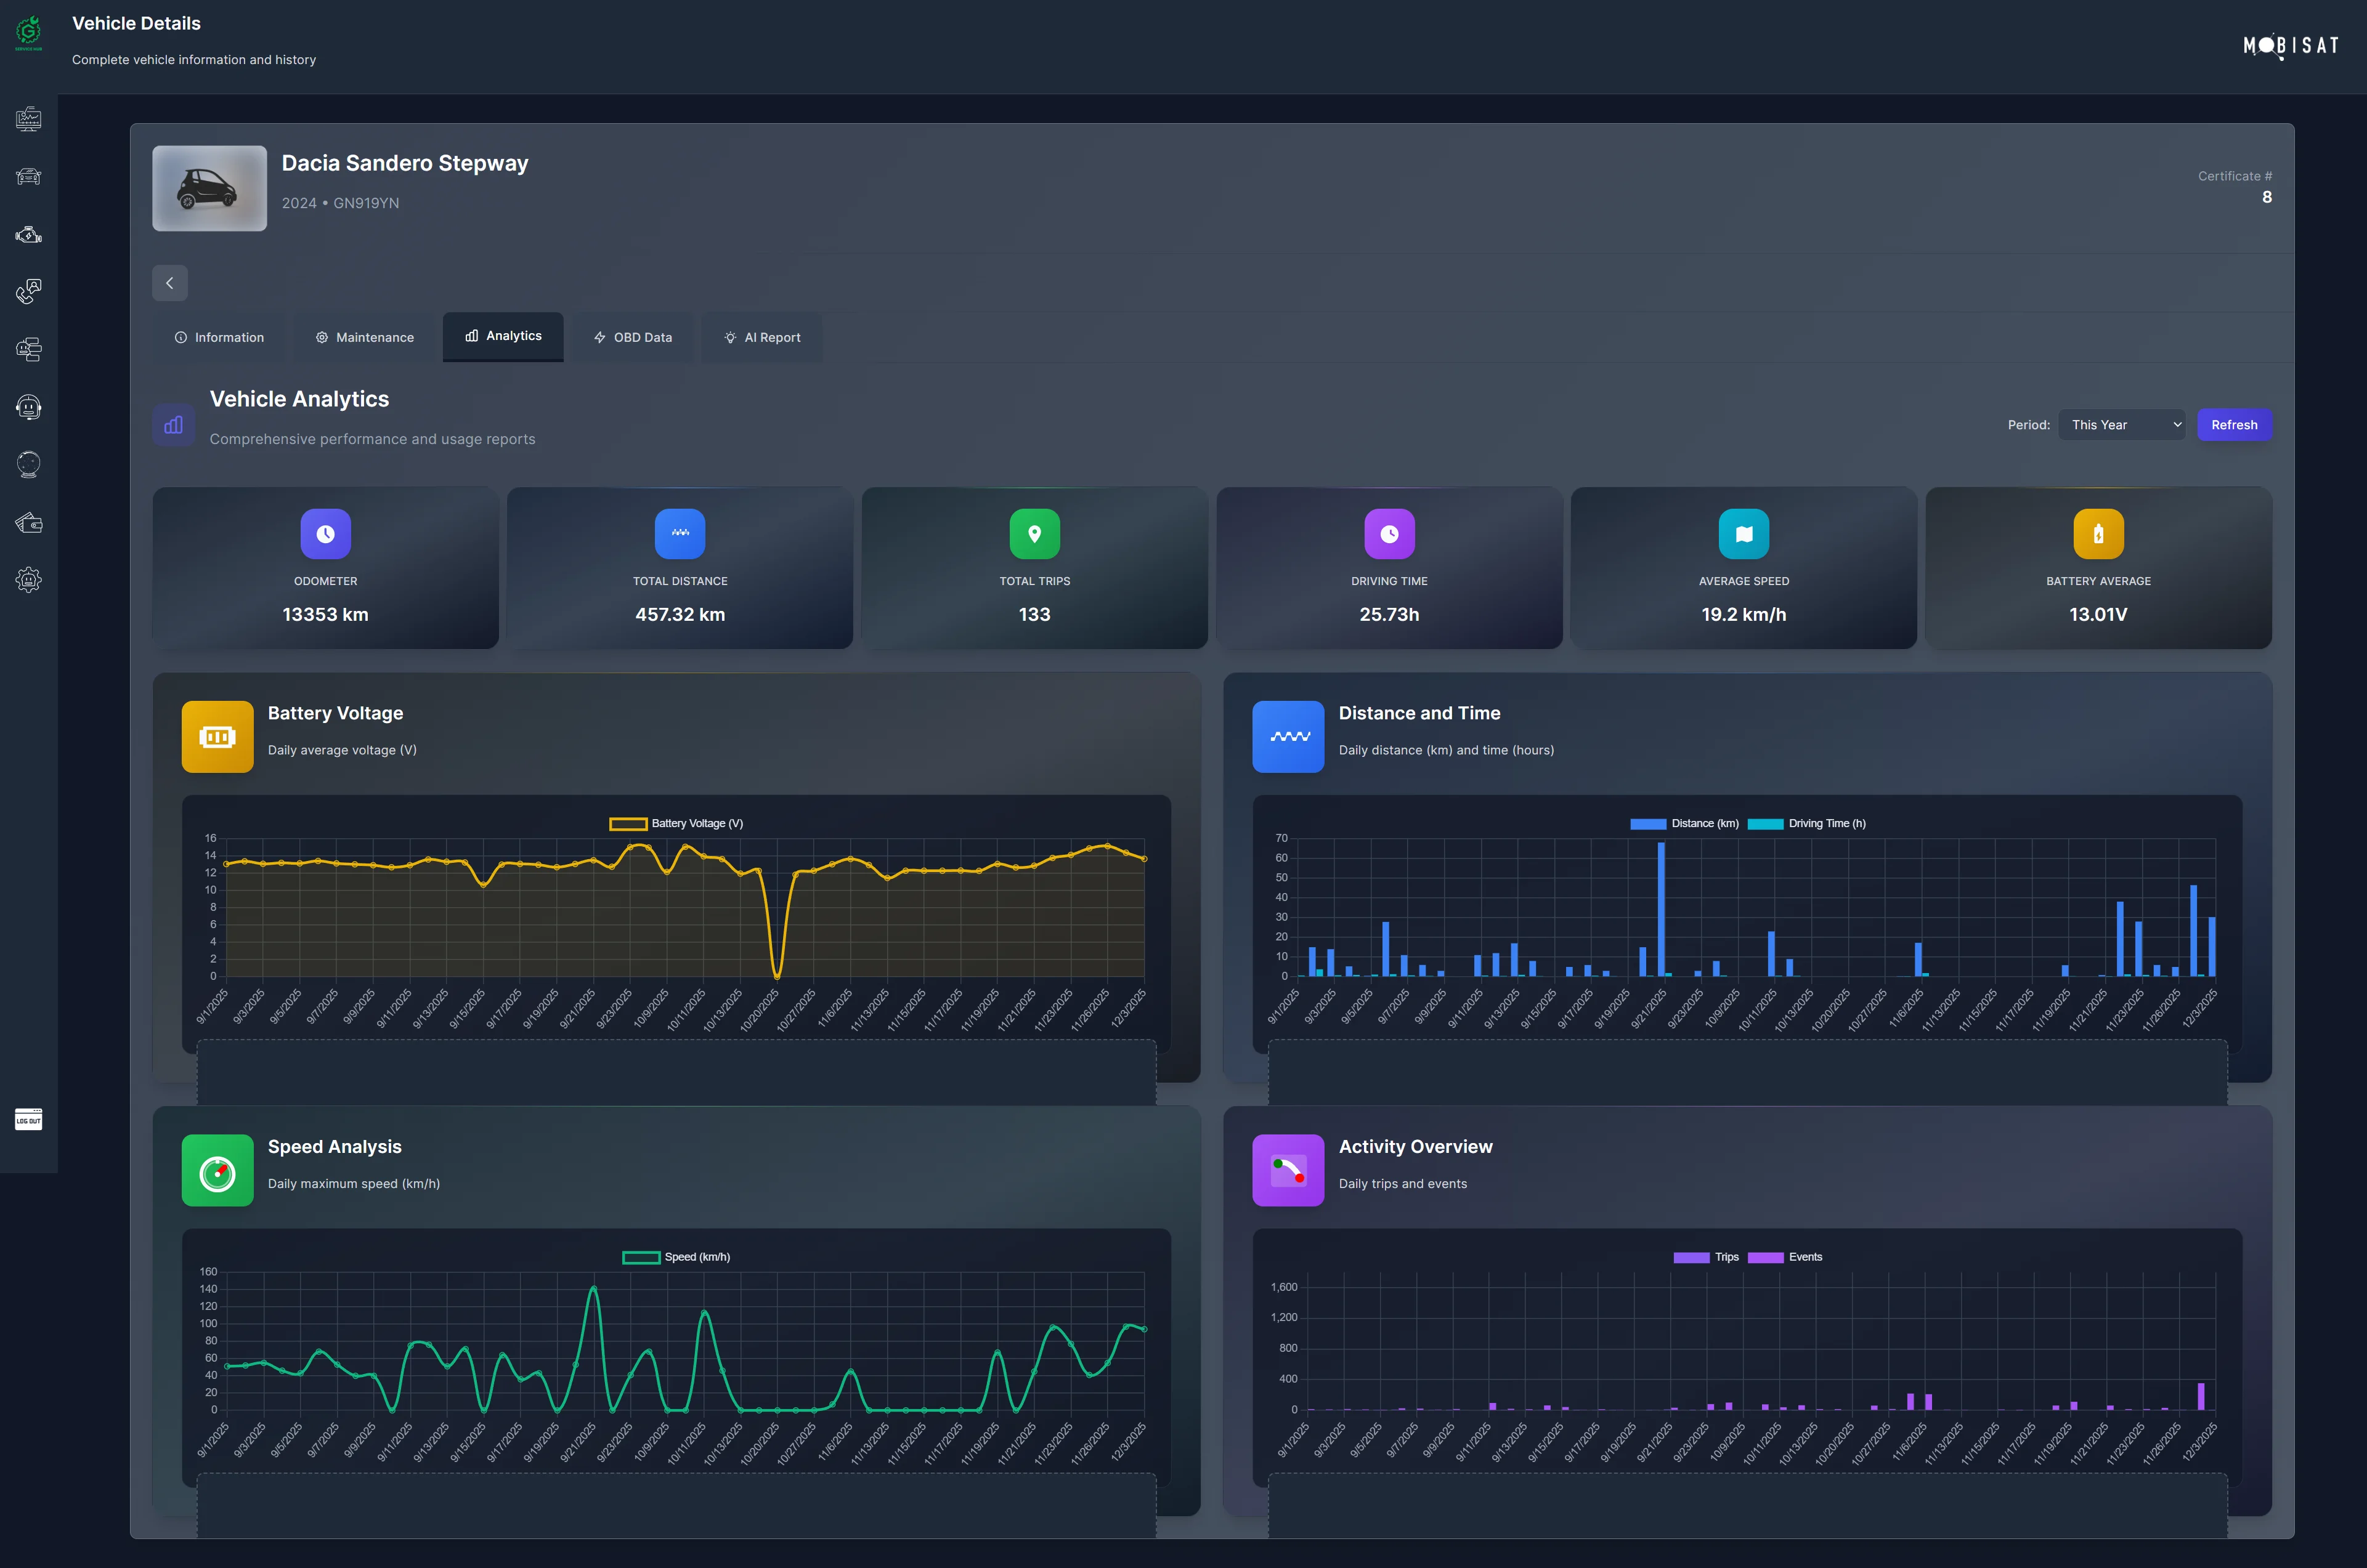Screen dimensions: 2367x1568
Task: Open the wallet payments icon in sidebar
Action: (28, 522)
